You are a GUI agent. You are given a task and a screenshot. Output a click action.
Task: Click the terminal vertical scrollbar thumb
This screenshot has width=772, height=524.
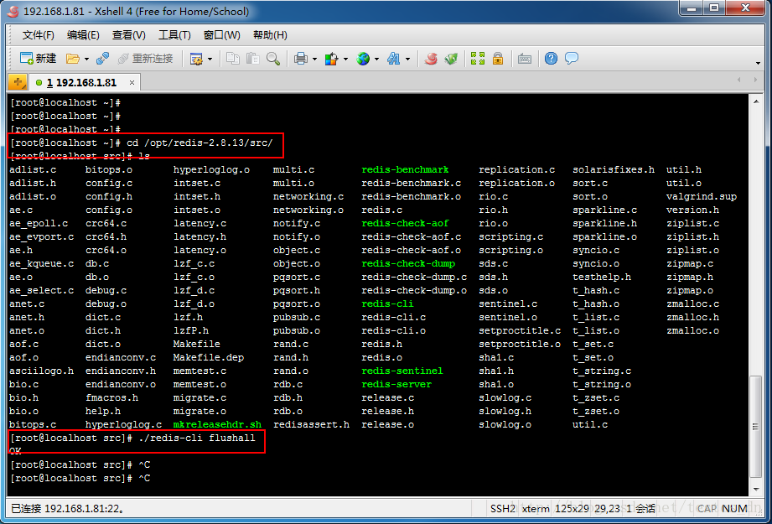point(756,427)
